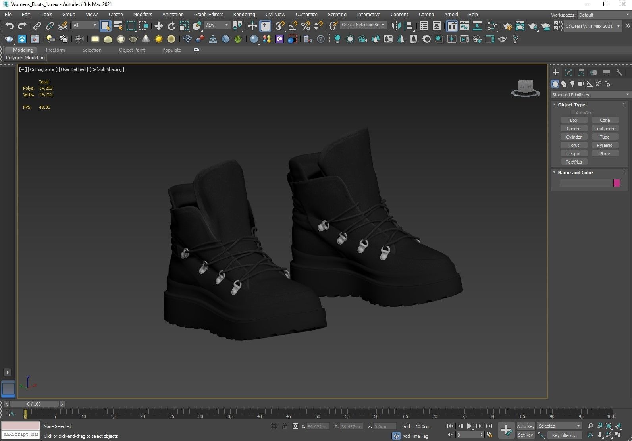632x441 pixels.
Task: Select Lights category in Create panel
Action: coord(572,84)
